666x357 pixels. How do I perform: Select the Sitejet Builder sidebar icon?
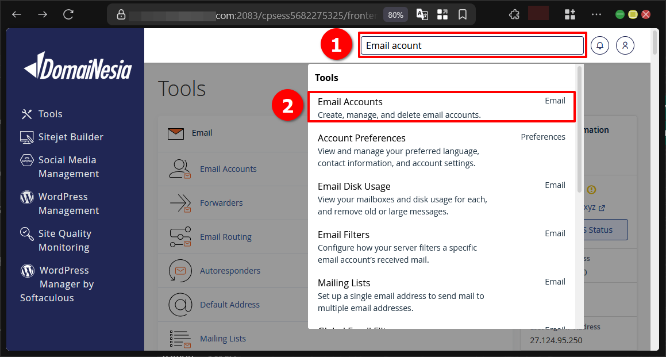tap(28, 137)
